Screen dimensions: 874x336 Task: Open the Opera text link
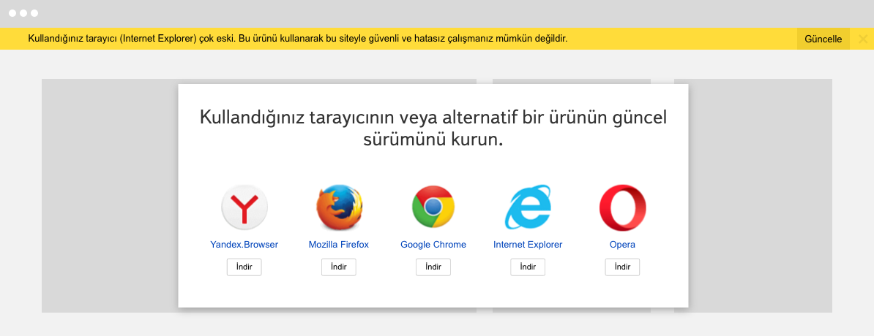click(x=623, y=244)
